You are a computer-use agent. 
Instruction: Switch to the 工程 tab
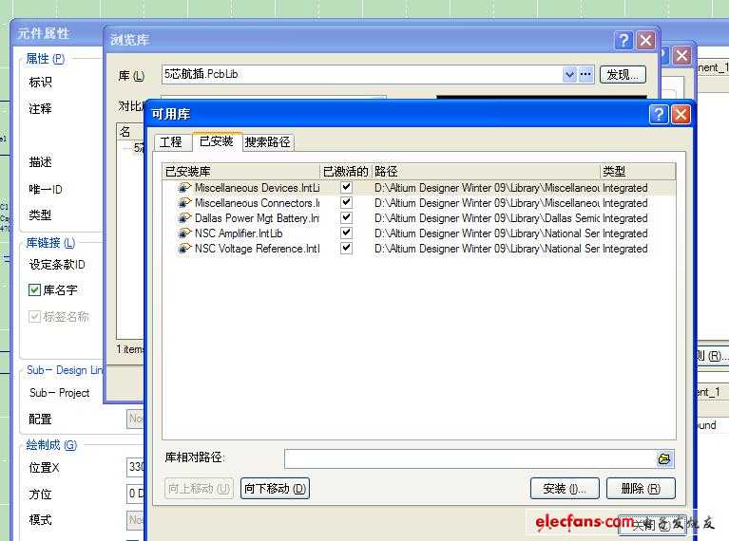171,142
